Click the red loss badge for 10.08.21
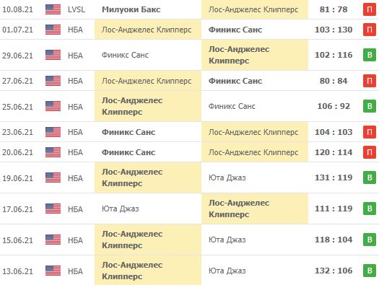The image size is (379, 285). click(370, 9)
